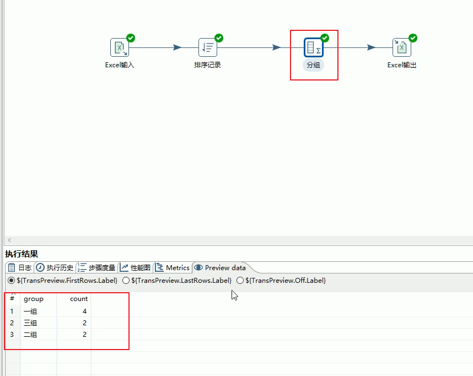Click the Excel输入 step label

(120, 65)
